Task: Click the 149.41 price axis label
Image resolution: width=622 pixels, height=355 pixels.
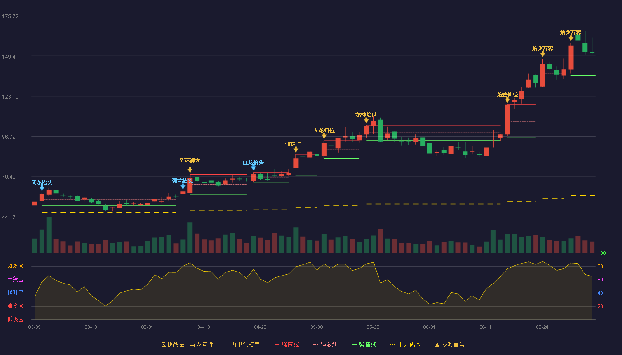Action: 10,57
